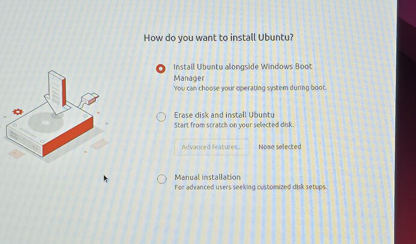
Task: Pick the Manual installation radio button
Action: [x=162, y=179]
